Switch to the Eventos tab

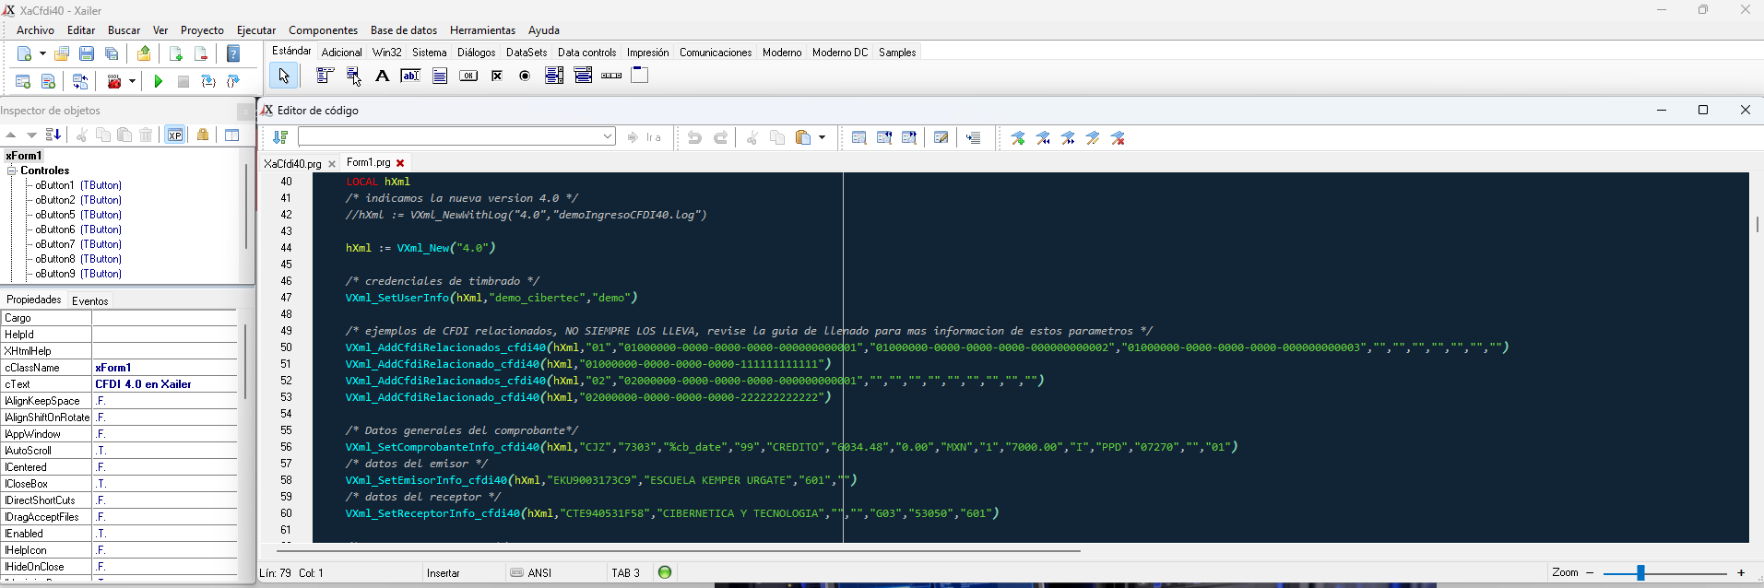pos(90,301)
